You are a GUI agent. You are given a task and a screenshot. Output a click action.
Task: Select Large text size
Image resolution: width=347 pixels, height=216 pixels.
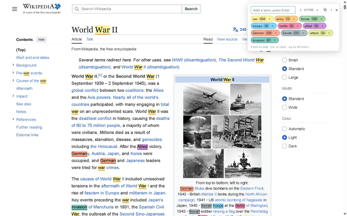coord(285,77)
